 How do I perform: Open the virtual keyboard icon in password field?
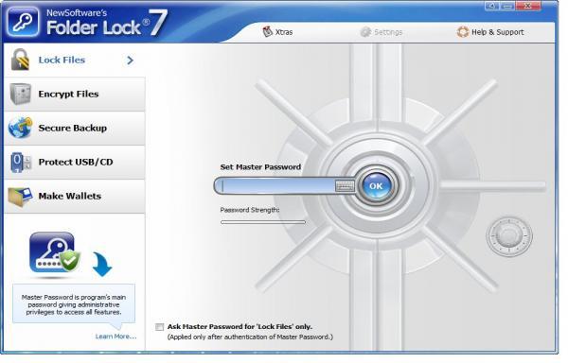(x=345, y=186)
